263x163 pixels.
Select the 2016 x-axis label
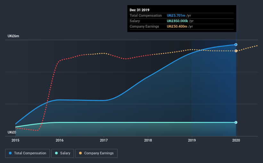tap(60, 140)
